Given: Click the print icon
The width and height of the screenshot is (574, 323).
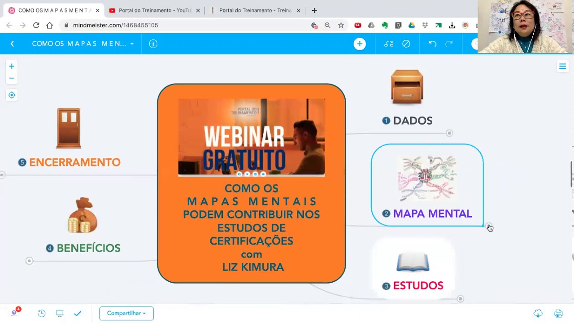Looking at the screenshot, I should (558, 313).
